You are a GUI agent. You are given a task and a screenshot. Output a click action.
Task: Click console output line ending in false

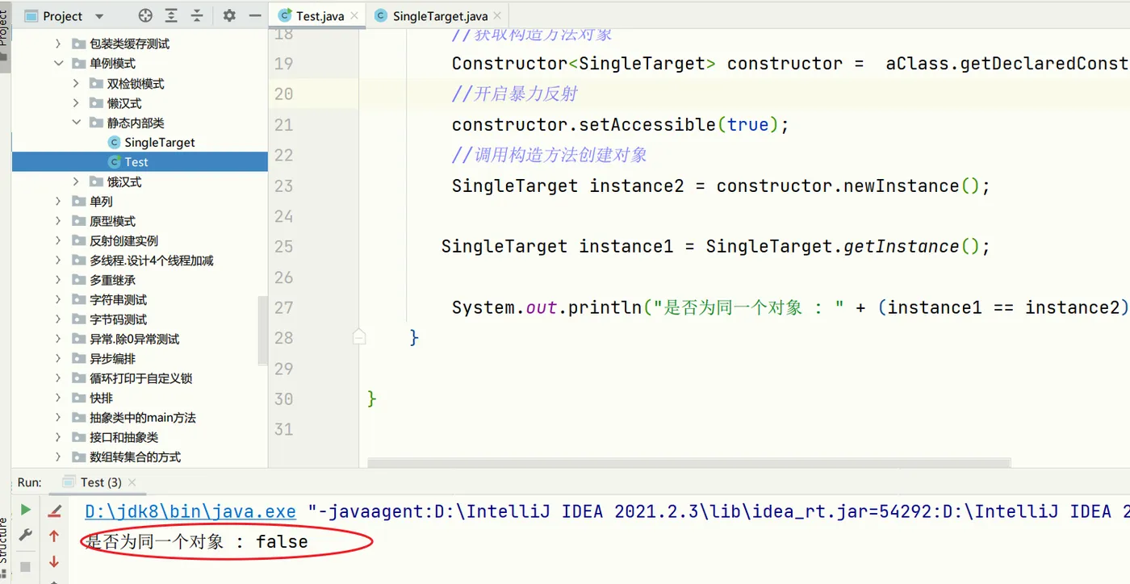click(197, 542)
